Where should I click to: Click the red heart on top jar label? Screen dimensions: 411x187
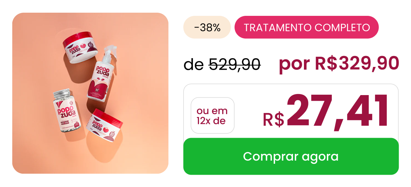point(83,46)
